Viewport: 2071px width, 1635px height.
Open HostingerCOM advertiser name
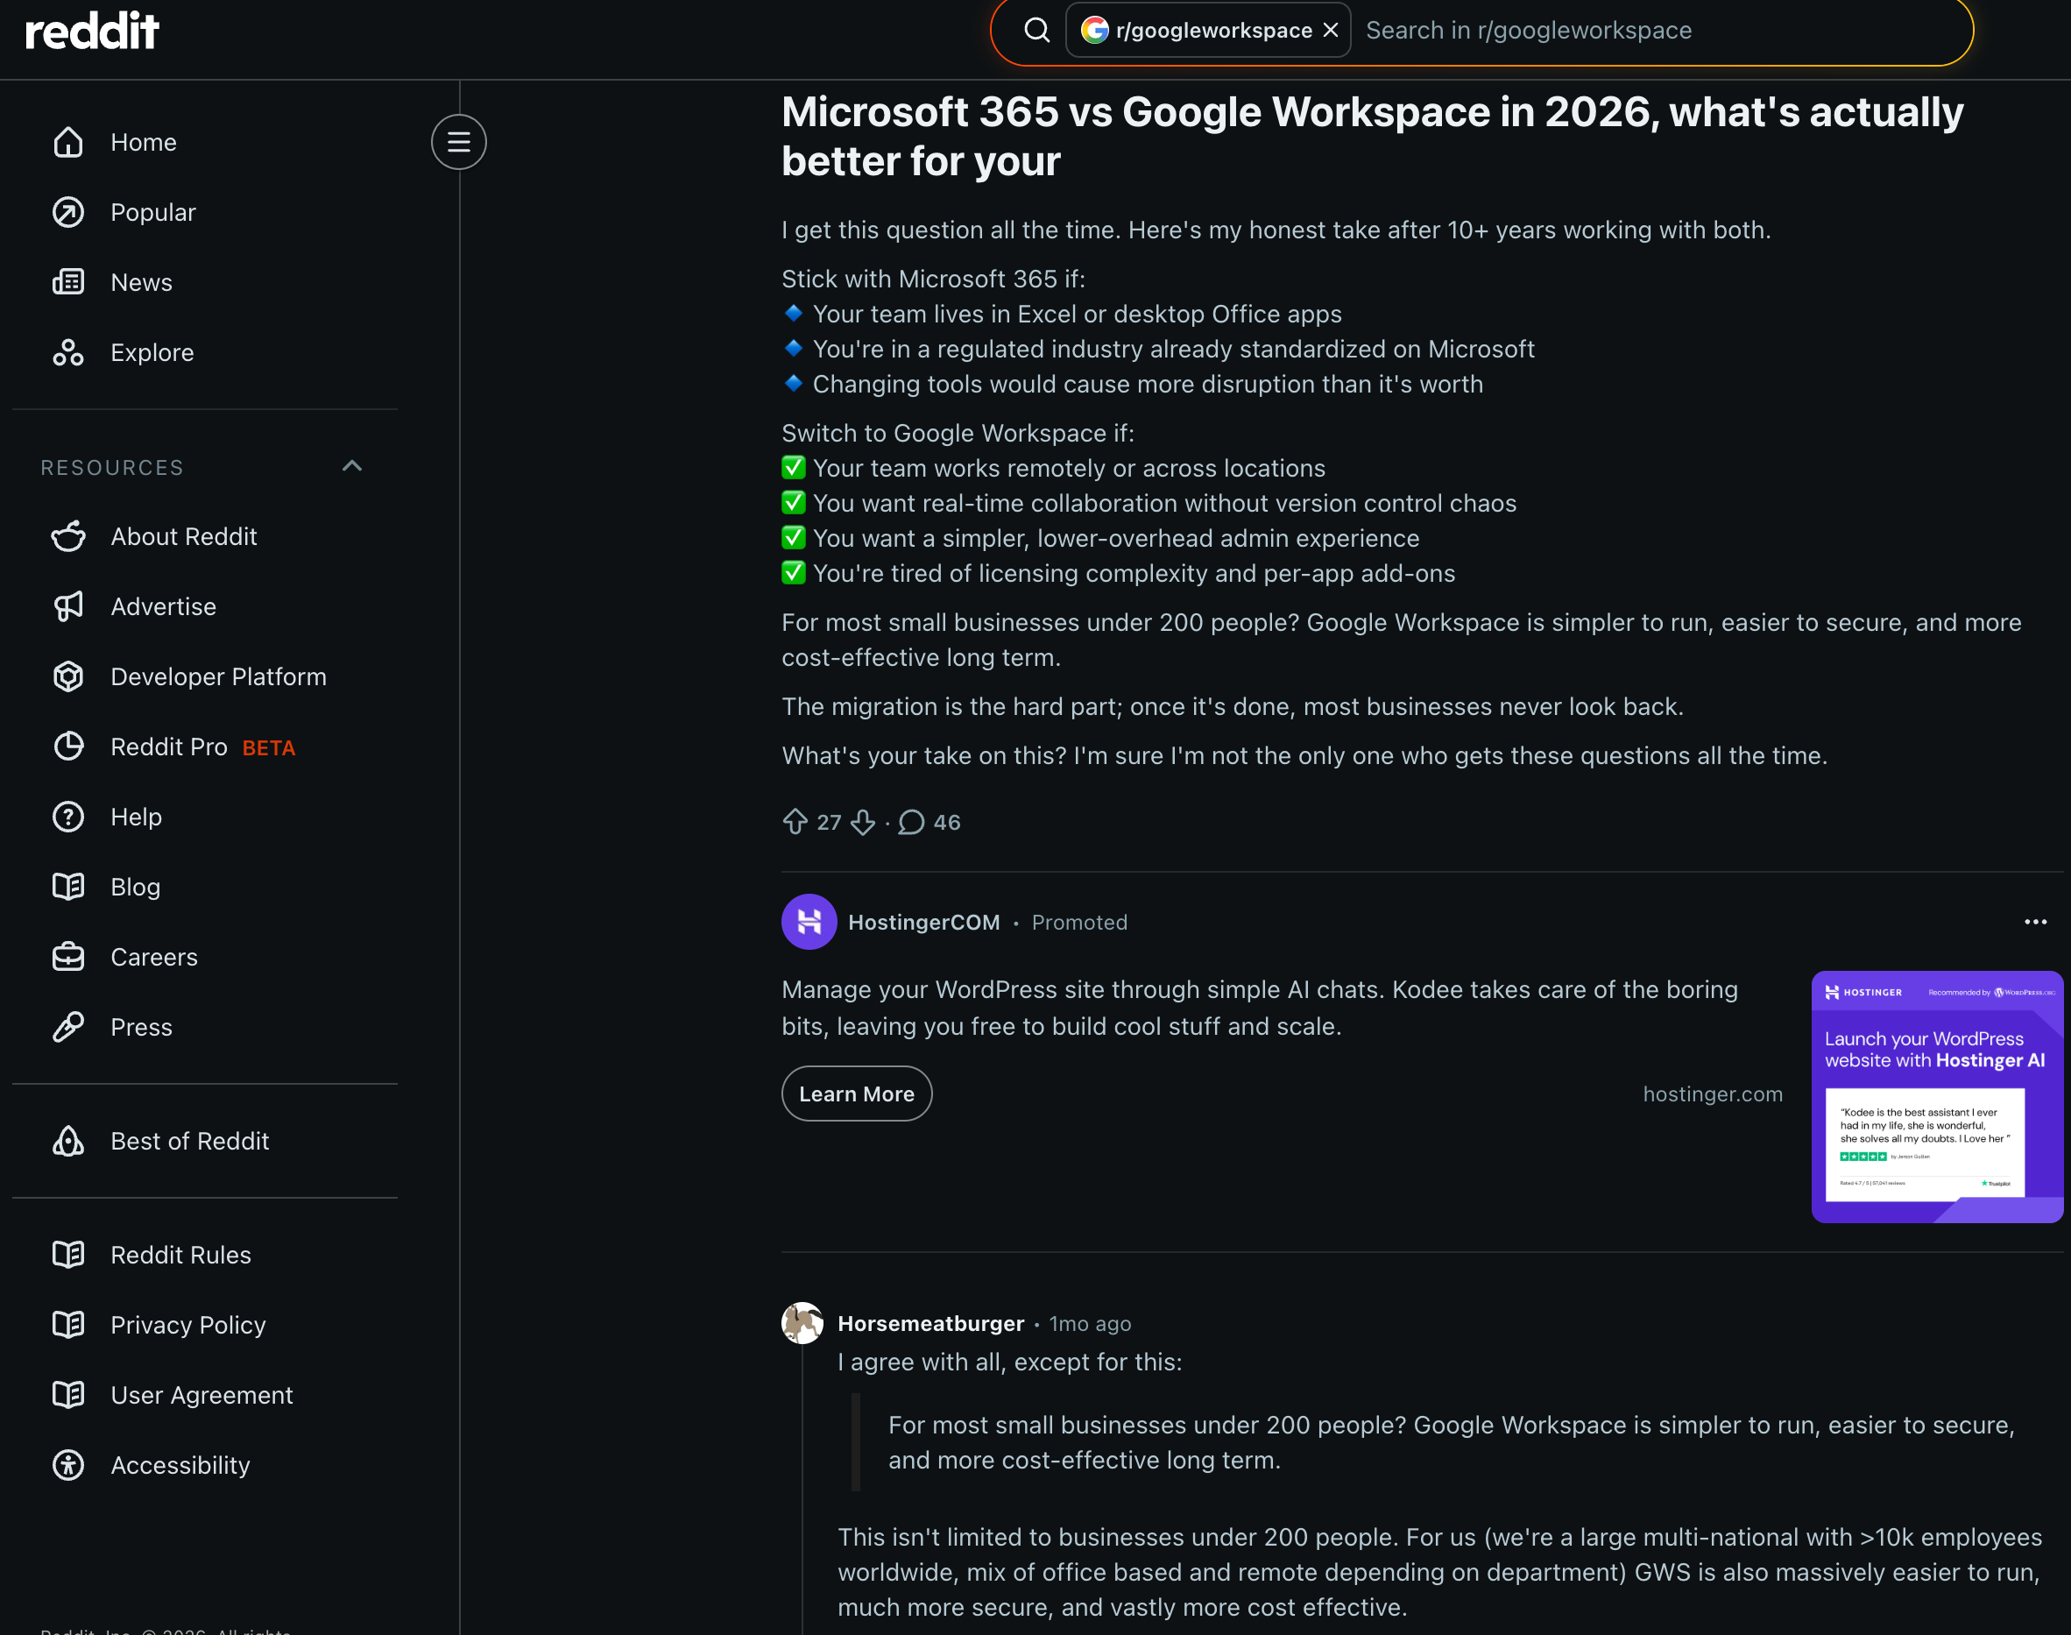[923, 921]
